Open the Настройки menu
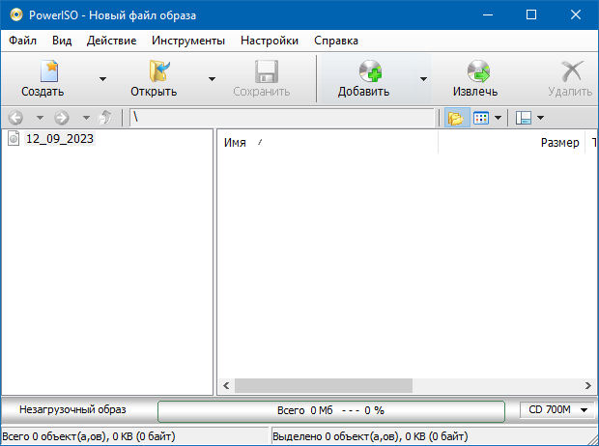 (x=270, y=41)
